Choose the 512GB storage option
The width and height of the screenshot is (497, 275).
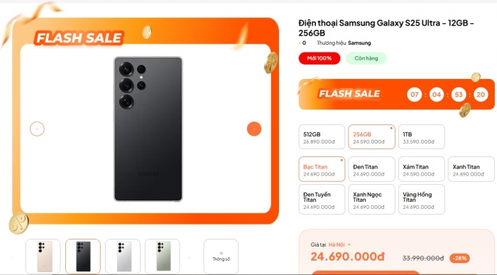pyautogui.click(x=322, y=137)
